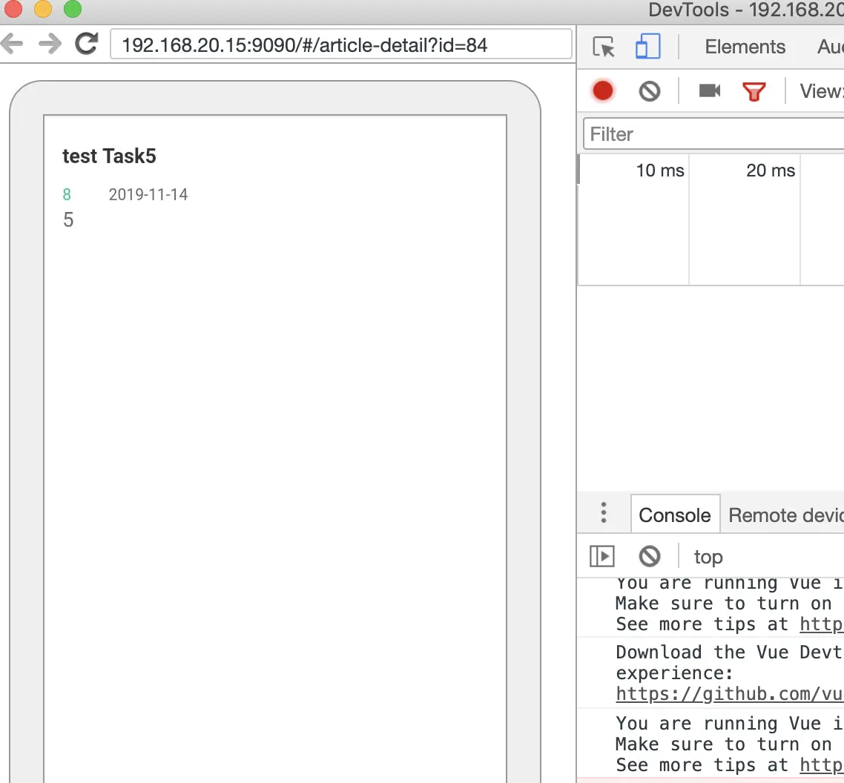
Task: Clear the console with the ban icon
Action: [x=650, y=556]
